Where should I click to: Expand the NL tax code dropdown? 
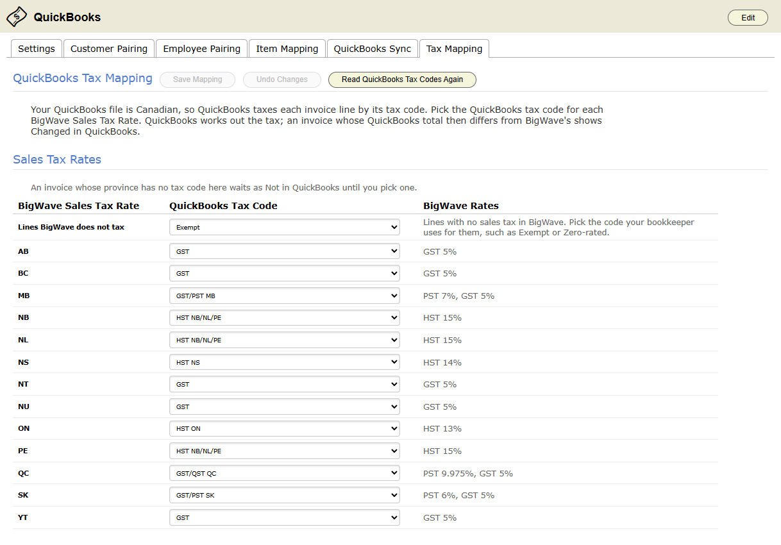pyautogui.click(x=285, y=340)
